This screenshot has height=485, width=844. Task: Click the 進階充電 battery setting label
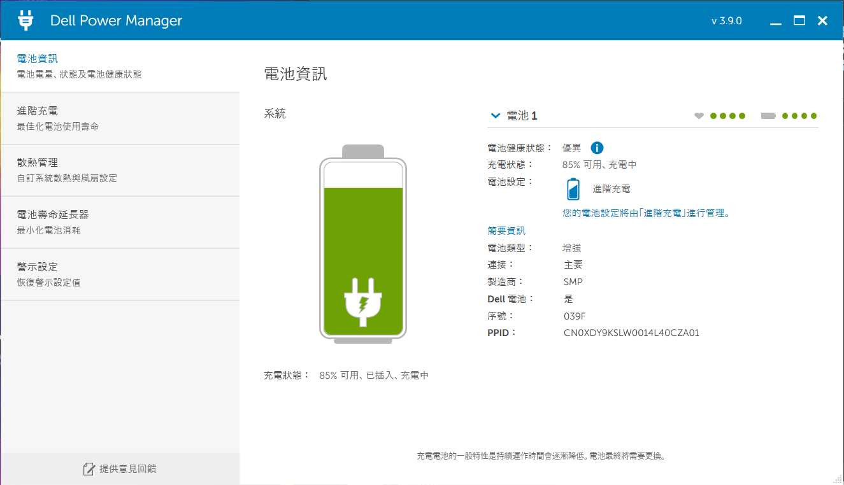pyautogui.click(x=612, y=189)
